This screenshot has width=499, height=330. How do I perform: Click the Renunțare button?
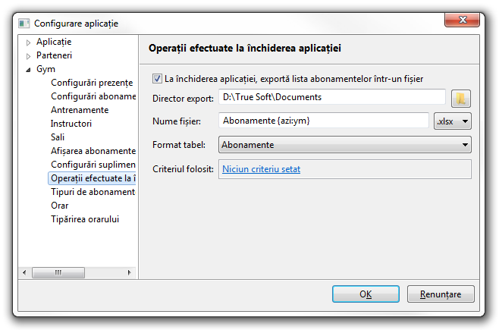(440, 294)
